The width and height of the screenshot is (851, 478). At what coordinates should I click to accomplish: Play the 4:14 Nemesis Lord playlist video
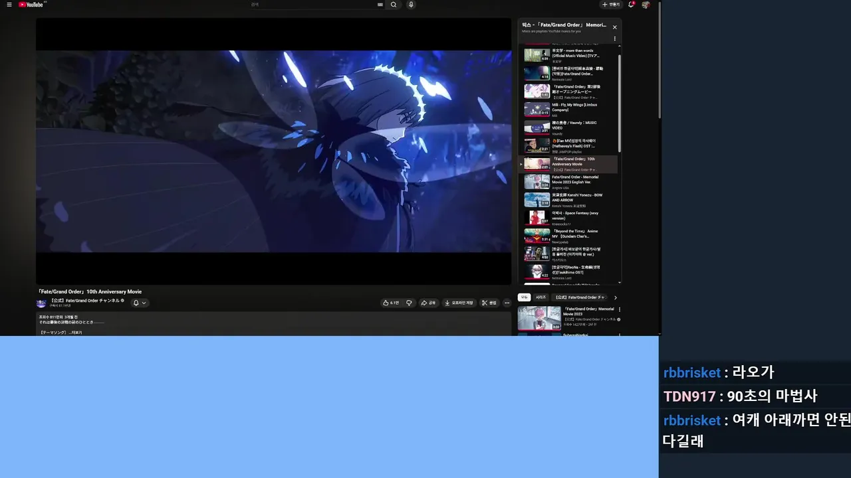click(569, 73)
